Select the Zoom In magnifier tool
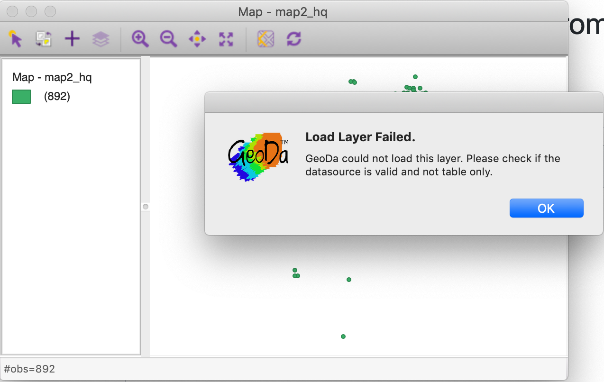 [139, 39]
